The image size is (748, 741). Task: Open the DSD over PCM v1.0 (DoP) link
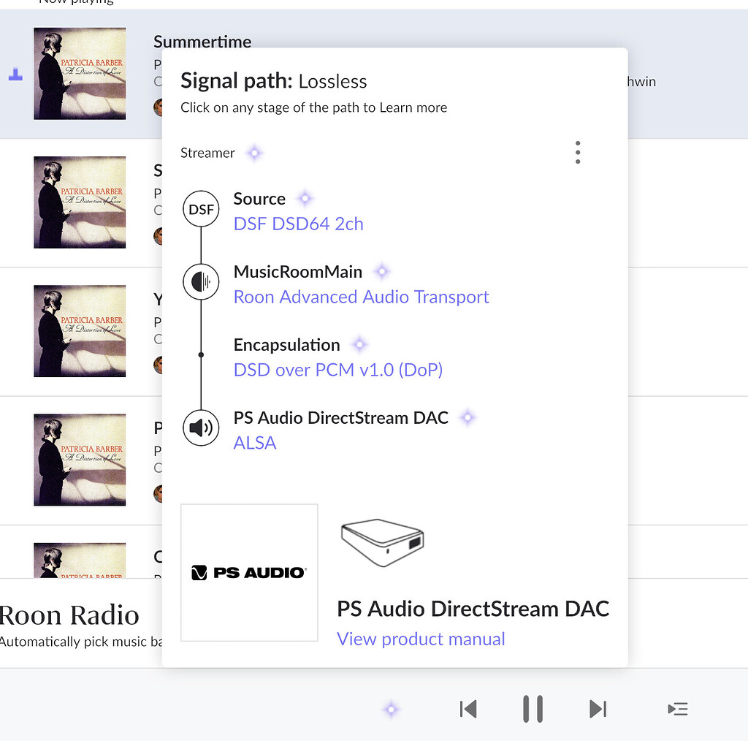(337, 370)
